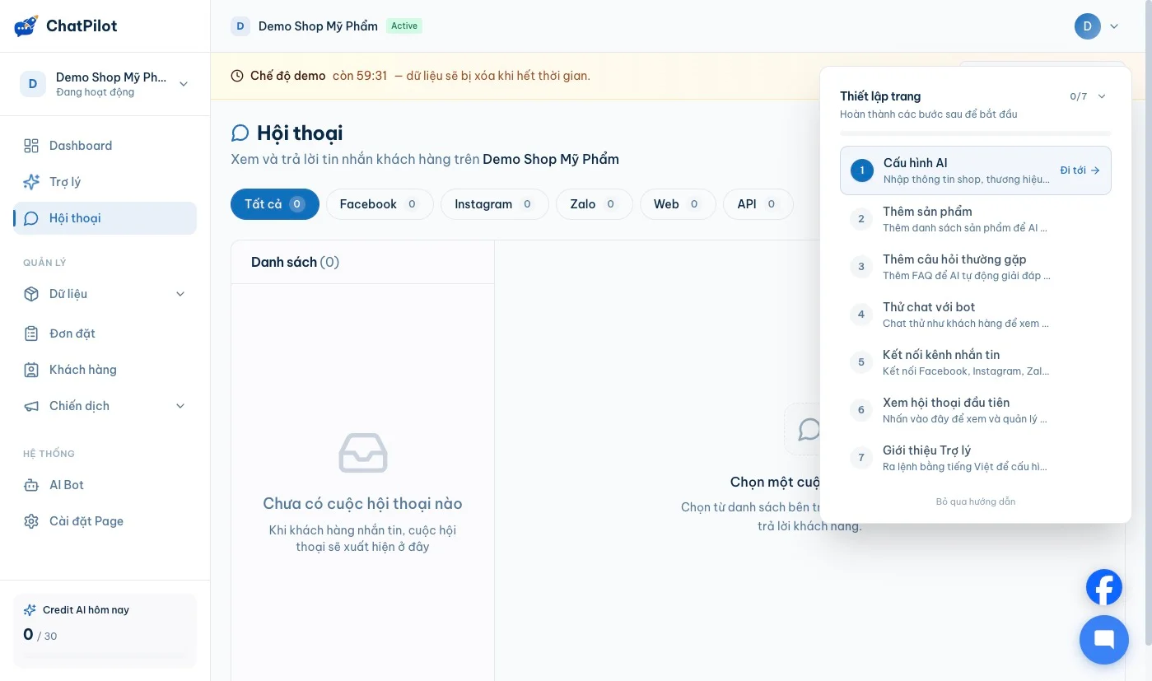Open the Kết nối kênh nhắn tin step

[x=976, y=362]
